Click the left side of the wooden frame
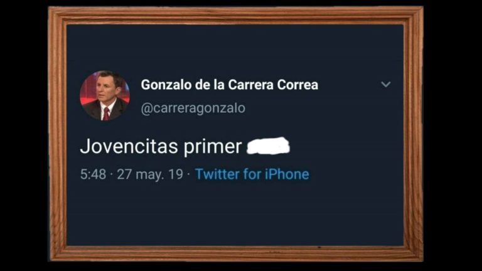The height and width of the screenshot is (271, 482). (58, 134)
